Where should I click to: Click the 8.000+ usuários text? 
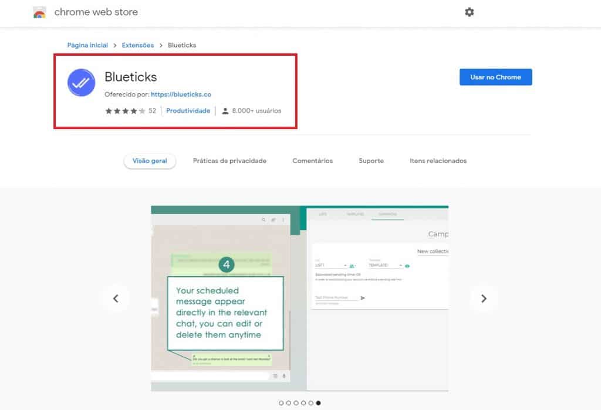tap(256, 111)
